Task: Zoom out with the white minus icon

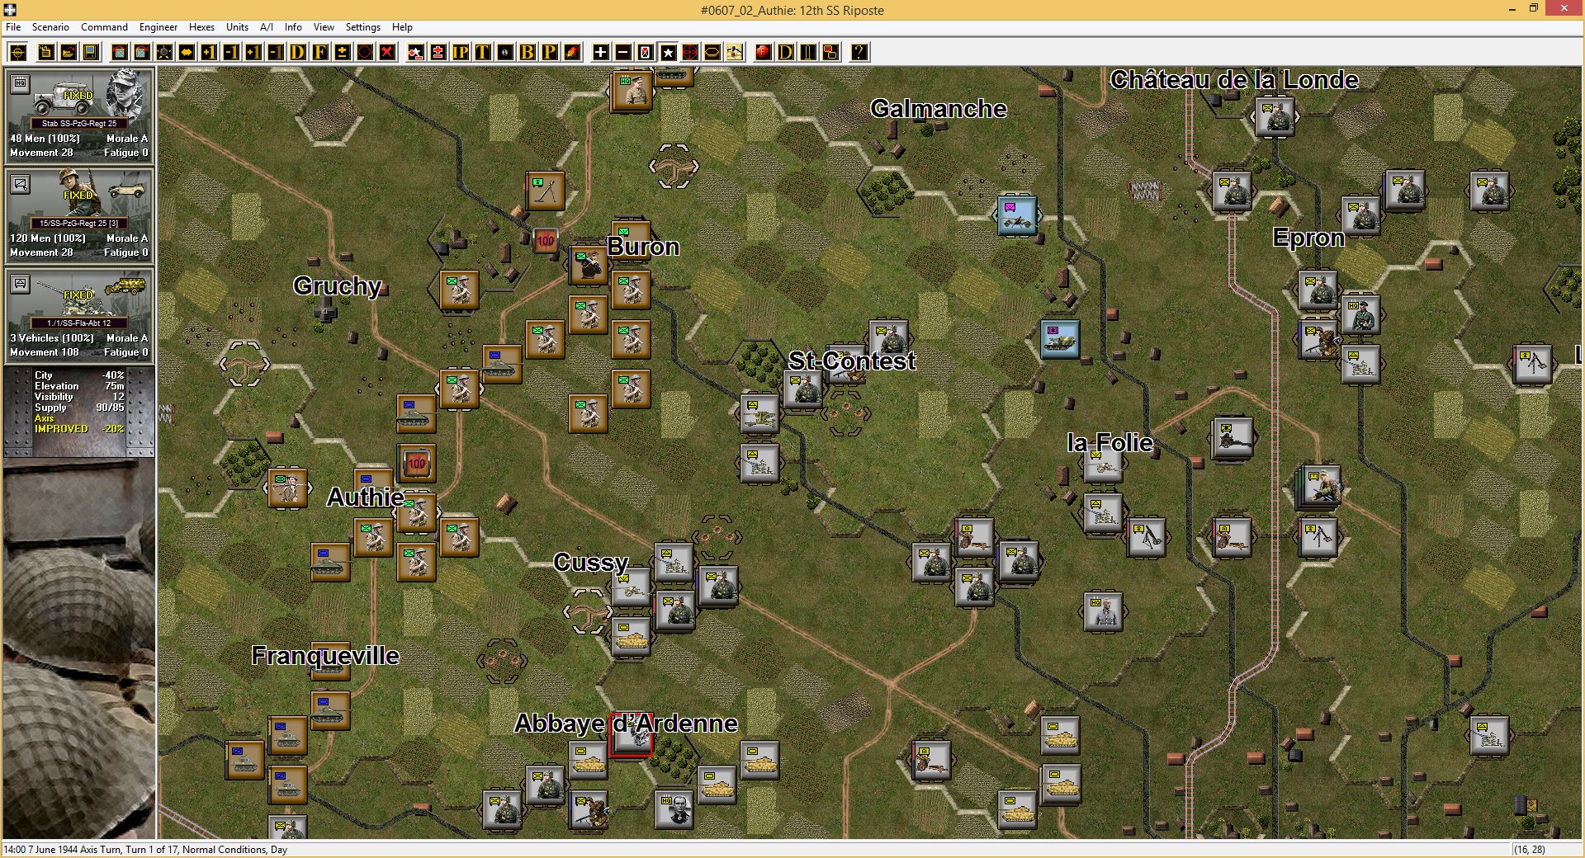Action: [x=623, y=53]
